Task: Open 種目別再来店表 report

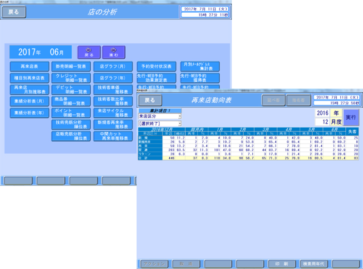Action: pos(29,78)
